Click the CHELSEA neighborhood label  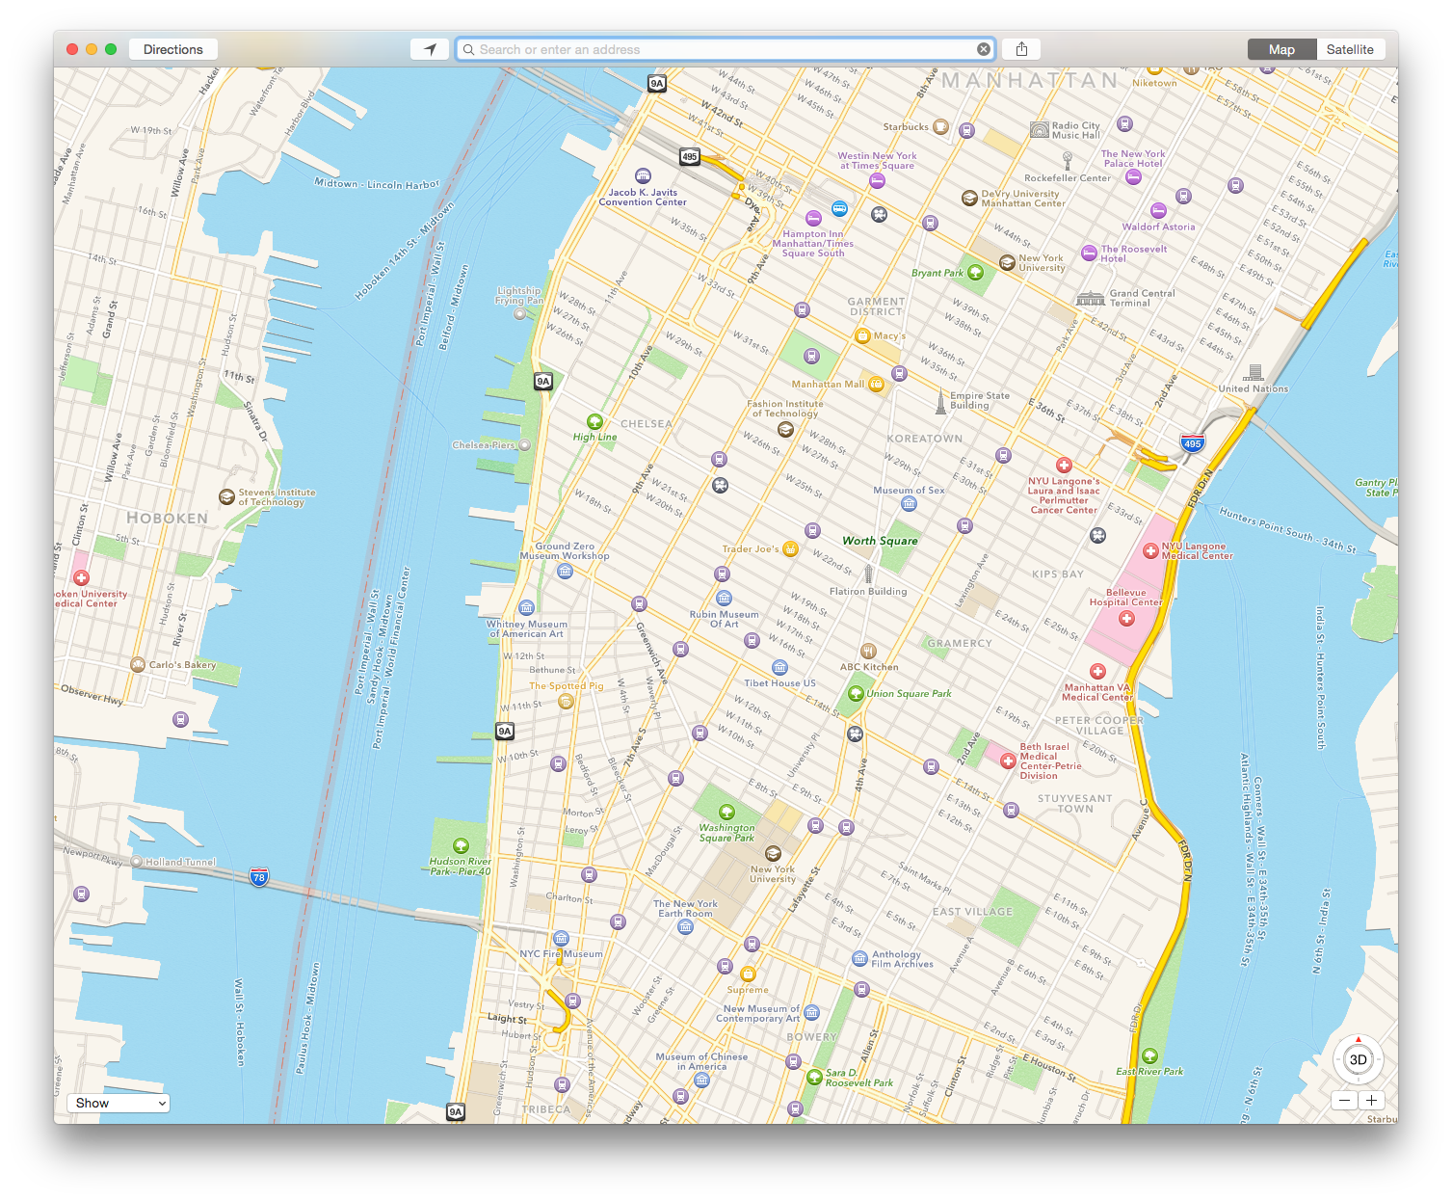tap(647, 424)
